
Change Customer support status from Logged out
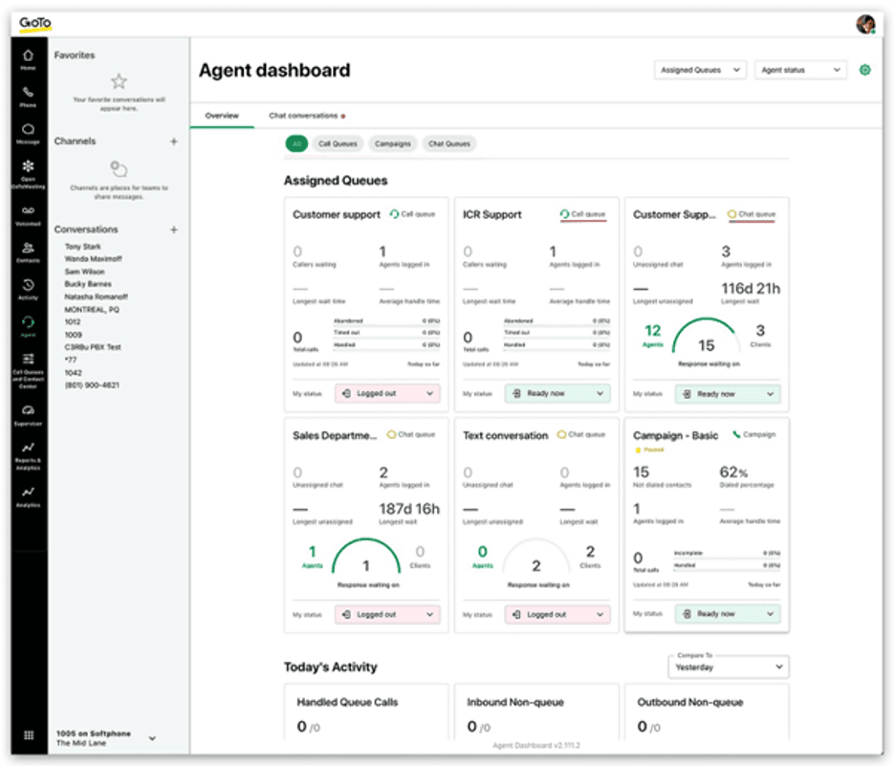click(x=386, y=393)
